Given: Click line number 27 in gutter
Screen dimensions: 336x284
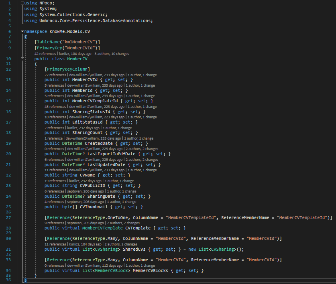Looking at the screenshot, I should coord(8,217).
